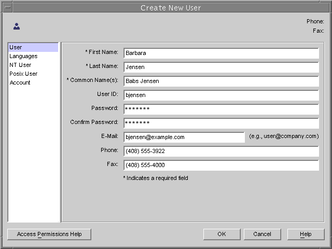The width and height of the screenshot is (332, 249).
Task: Open Access Permissions Help
Action: pos(49,234)
